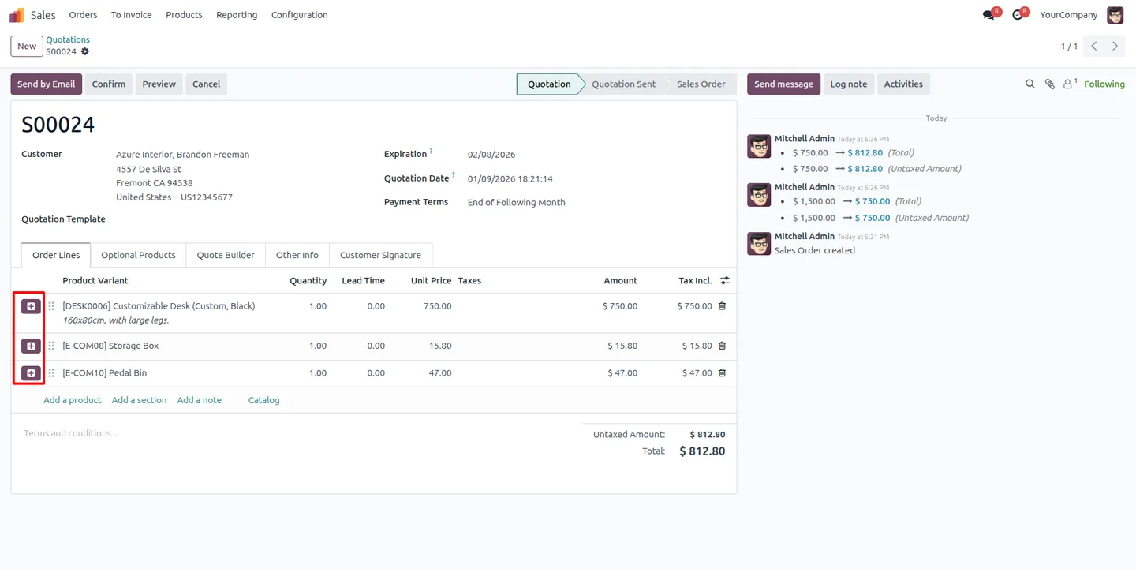Open the Products menu
This screenshot has width=1136, height=569.
coord(184,15)
